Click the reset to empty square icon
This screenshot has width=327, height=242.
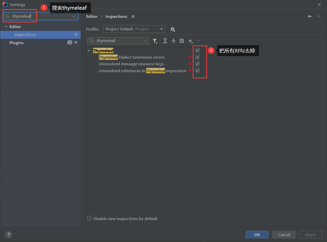[182, 41]
